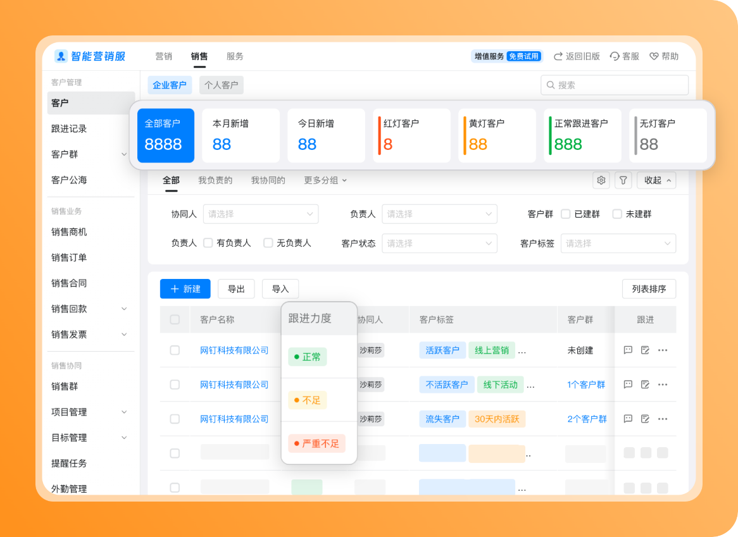Viewport: 738px width, 537px height.
Task: Click the 返回旧版 return arrow icon
Action: coord(558,56)
